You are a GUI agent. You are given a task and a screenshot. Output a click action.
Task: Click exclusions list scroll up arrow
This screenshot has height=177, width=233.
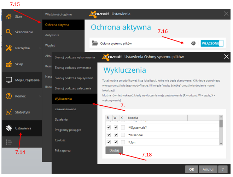pos(221,117)
